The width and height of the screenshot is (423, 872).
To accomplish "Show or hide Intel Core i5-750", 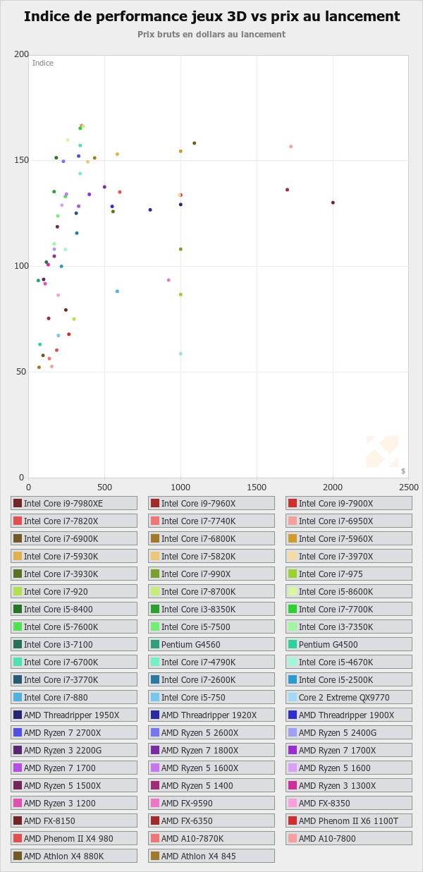I will 211,697.
